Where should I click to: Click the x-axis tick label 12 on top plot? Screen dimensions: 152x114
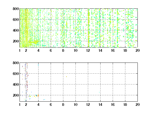[x=88, y=50]
